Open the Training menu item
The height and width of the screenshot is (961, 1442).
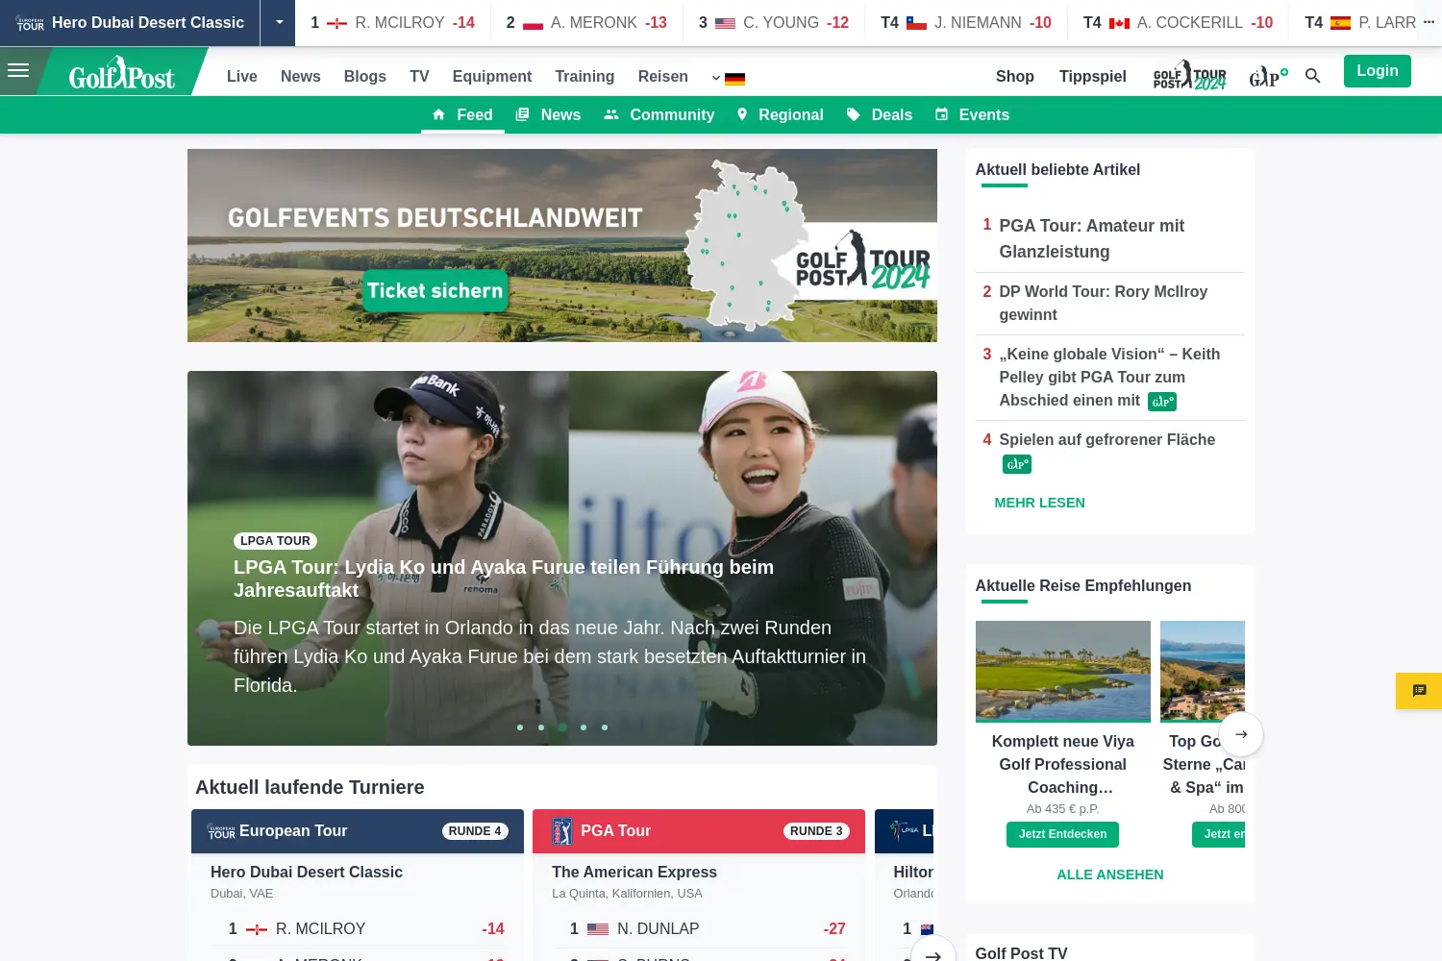click(x=584, y=76)
